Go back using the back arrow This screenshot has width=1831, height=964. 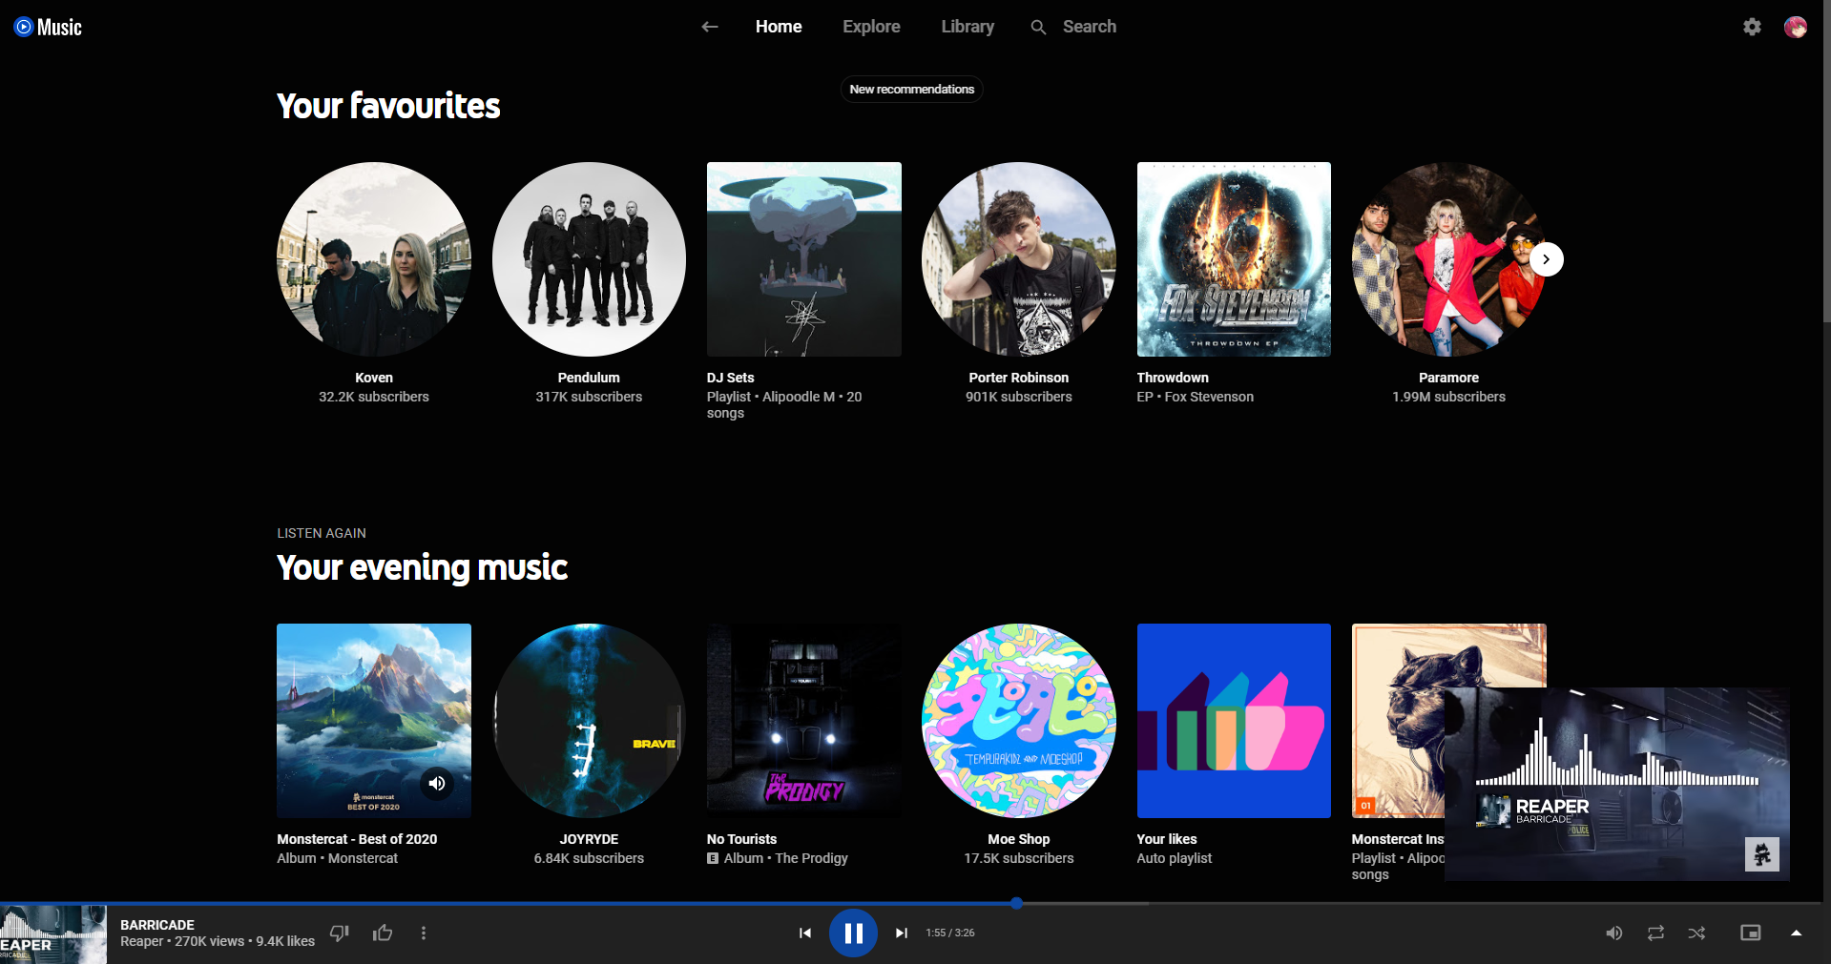point(709,27)
